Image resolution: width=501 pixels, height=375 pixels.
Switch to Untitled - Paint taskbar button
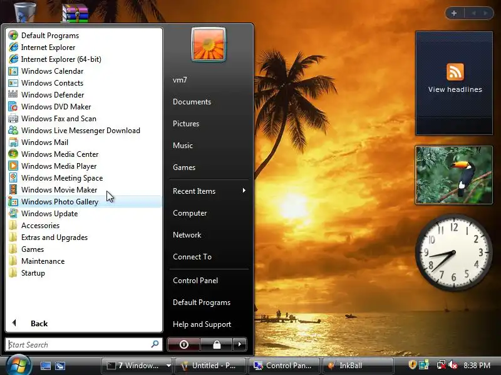[210, 366]
